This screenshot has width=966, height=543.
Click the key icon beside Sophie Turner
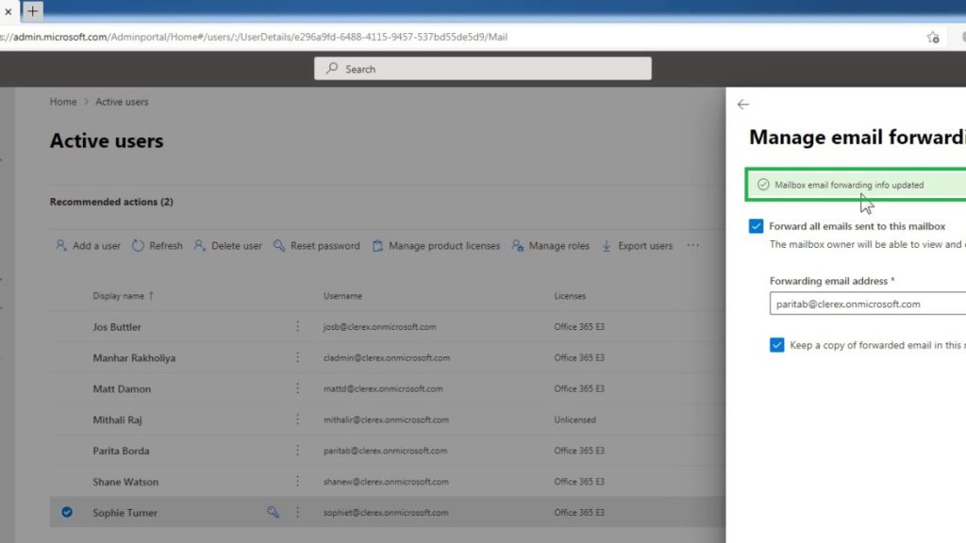pos(274,512)
